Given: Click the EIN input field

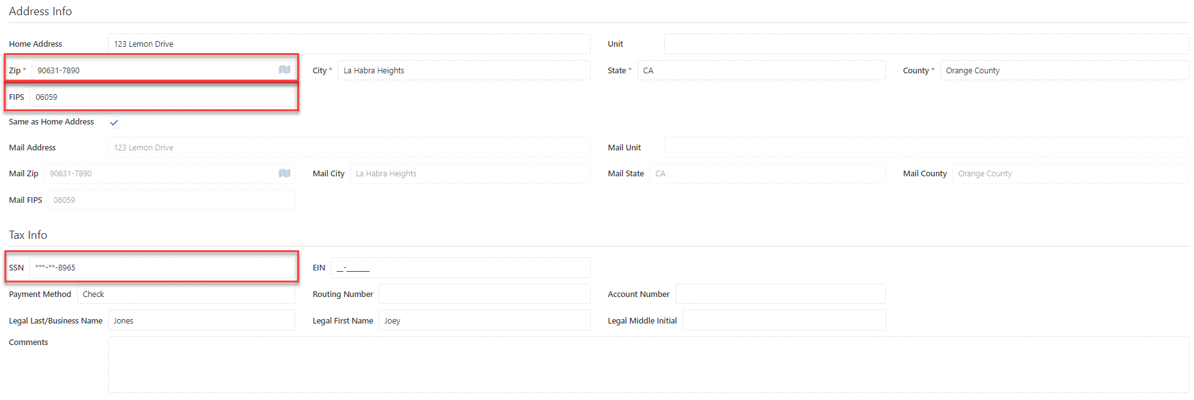Looking at the screenshot, I should click(460, 267).
